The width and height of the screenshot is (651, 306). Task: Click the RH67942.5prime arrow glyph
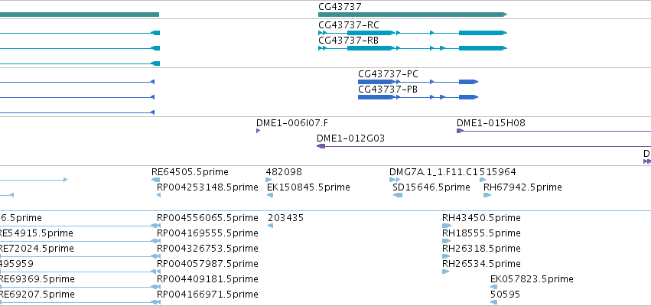coord(487,195)
